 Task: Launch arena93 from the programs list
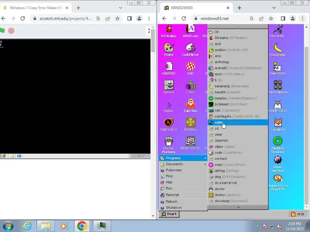pos(238,68)
